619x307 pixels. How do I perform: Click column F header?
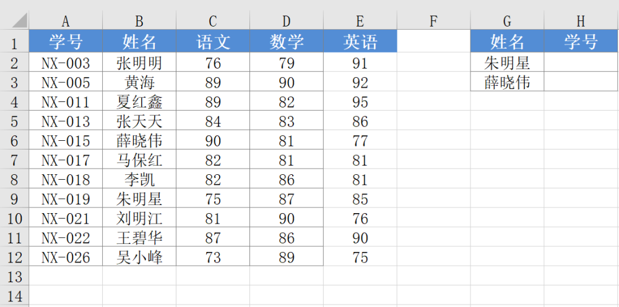(433, 22)
